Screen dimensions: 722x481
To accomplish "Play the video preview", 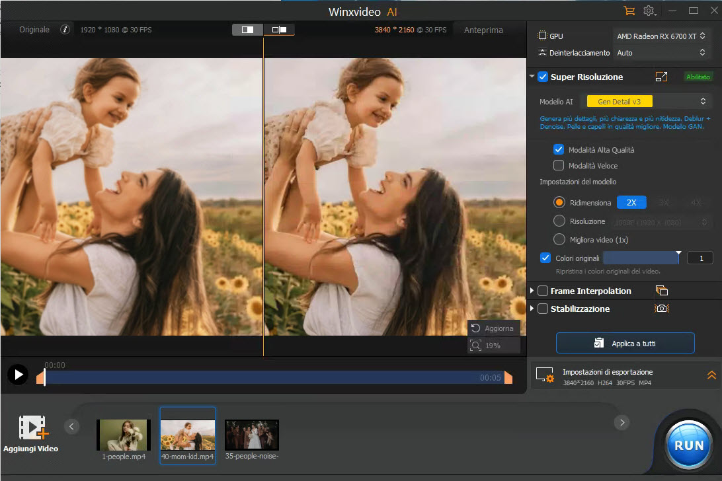I will (18, 375).
